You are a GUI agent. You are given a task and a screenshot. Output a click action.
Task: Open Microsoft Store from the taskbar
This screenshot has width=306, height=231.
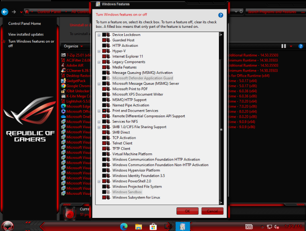[x=153, y=227]
